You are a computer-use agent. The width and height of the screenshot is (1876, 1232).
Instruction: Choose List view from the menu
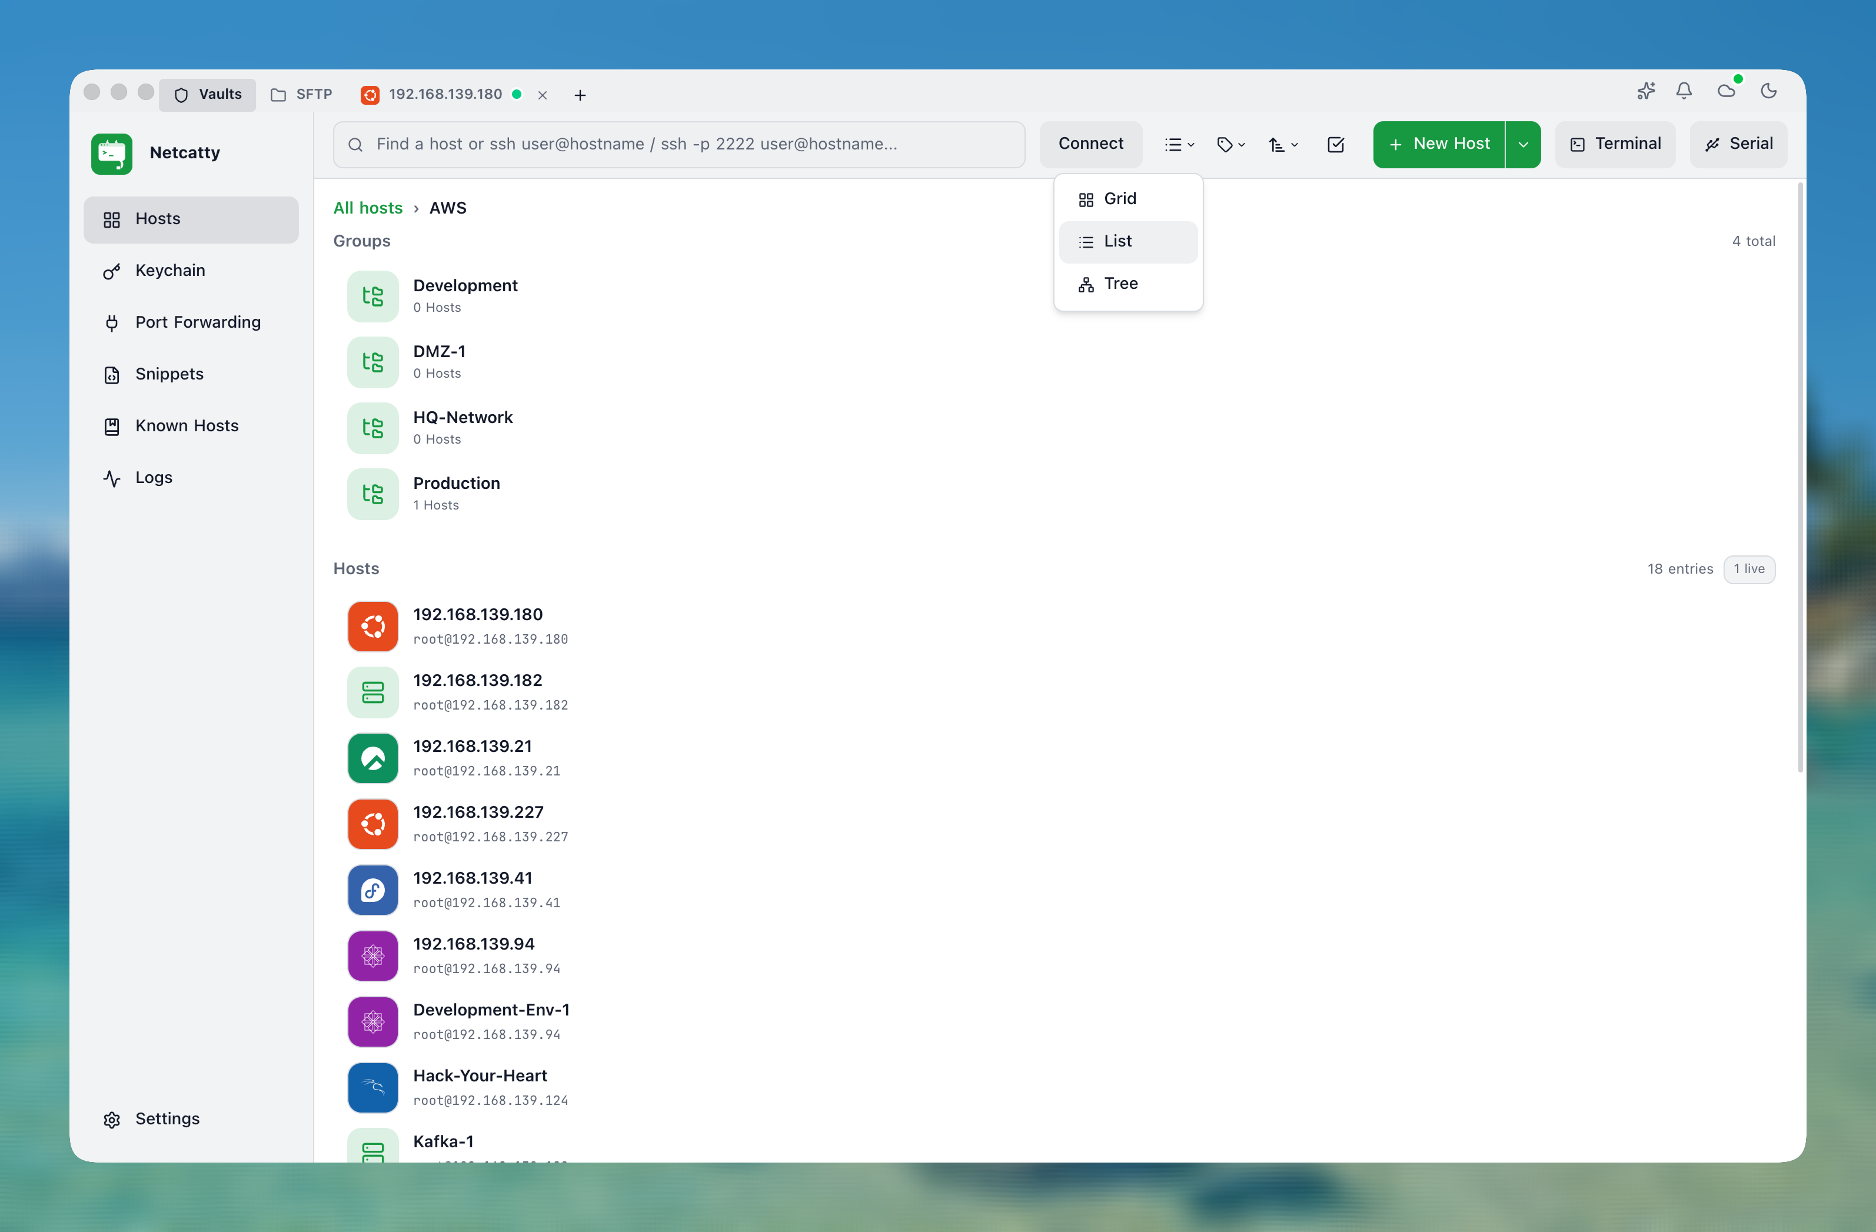click(1128, 241)
